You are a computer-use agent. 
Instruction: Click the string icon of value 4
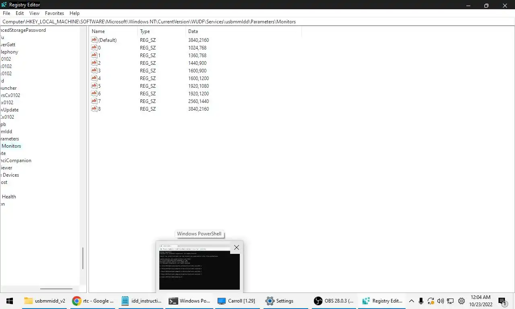point(94,78)
